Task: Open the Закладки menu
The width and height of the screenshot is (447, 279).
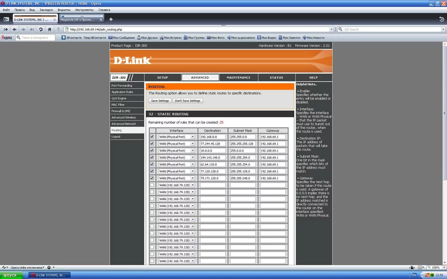Action: (x=46, y=10)
